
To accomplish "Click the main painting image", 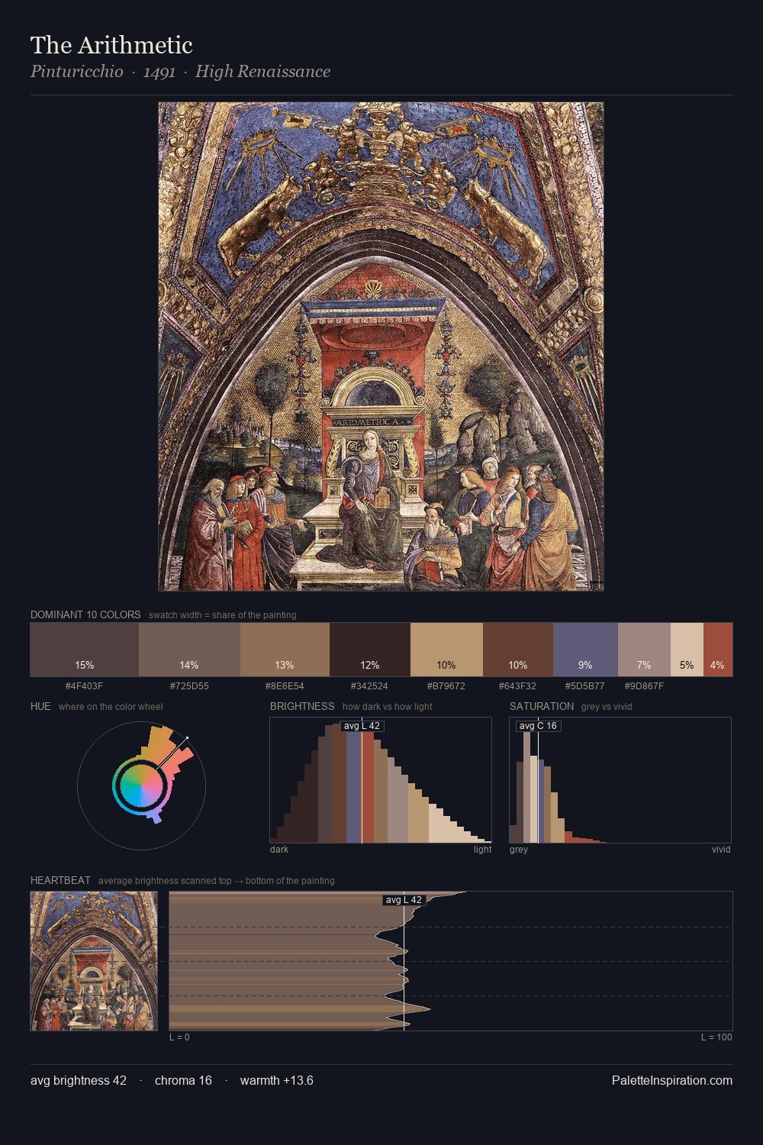I will [x=381, y=347].
